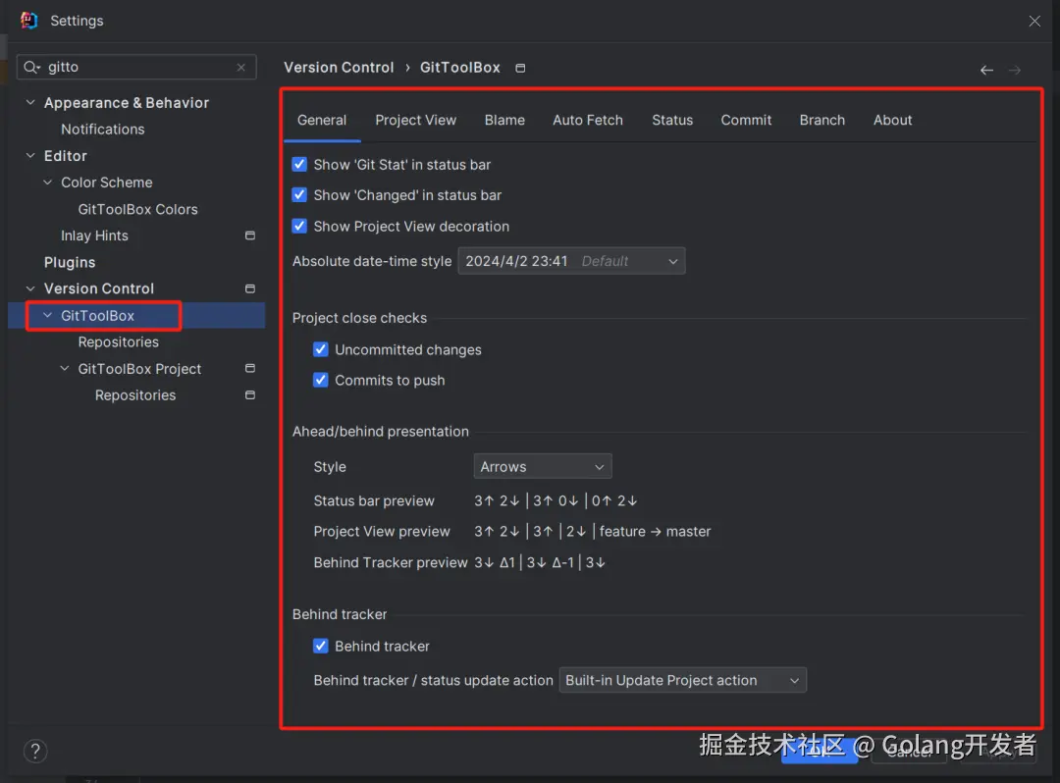
Task: Open the Status tab
Action: 672,121
